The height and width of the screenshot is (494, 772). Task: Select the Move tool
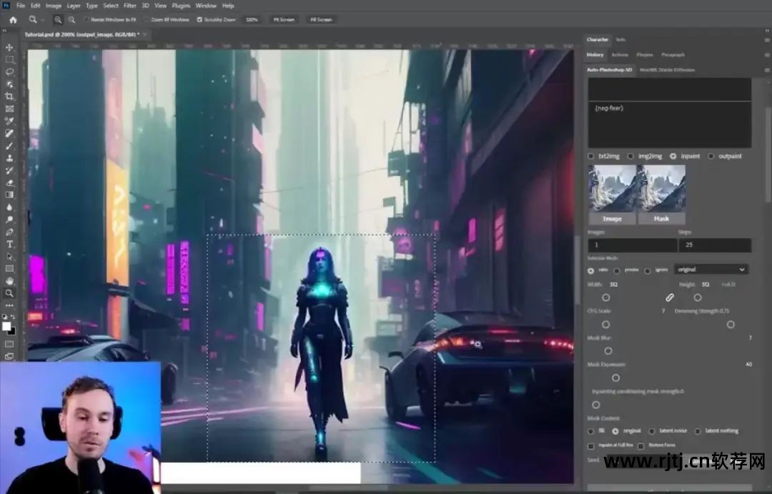click(x=9, y=47)
